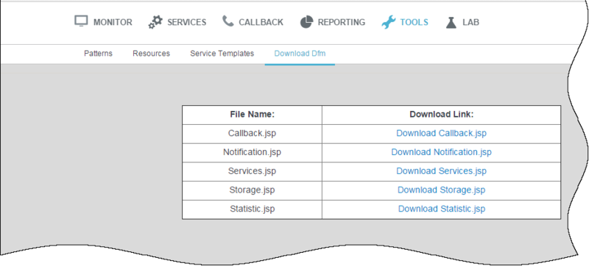589x266 pixels.
Task: Switch to the Resources tab
Action: 151,54
